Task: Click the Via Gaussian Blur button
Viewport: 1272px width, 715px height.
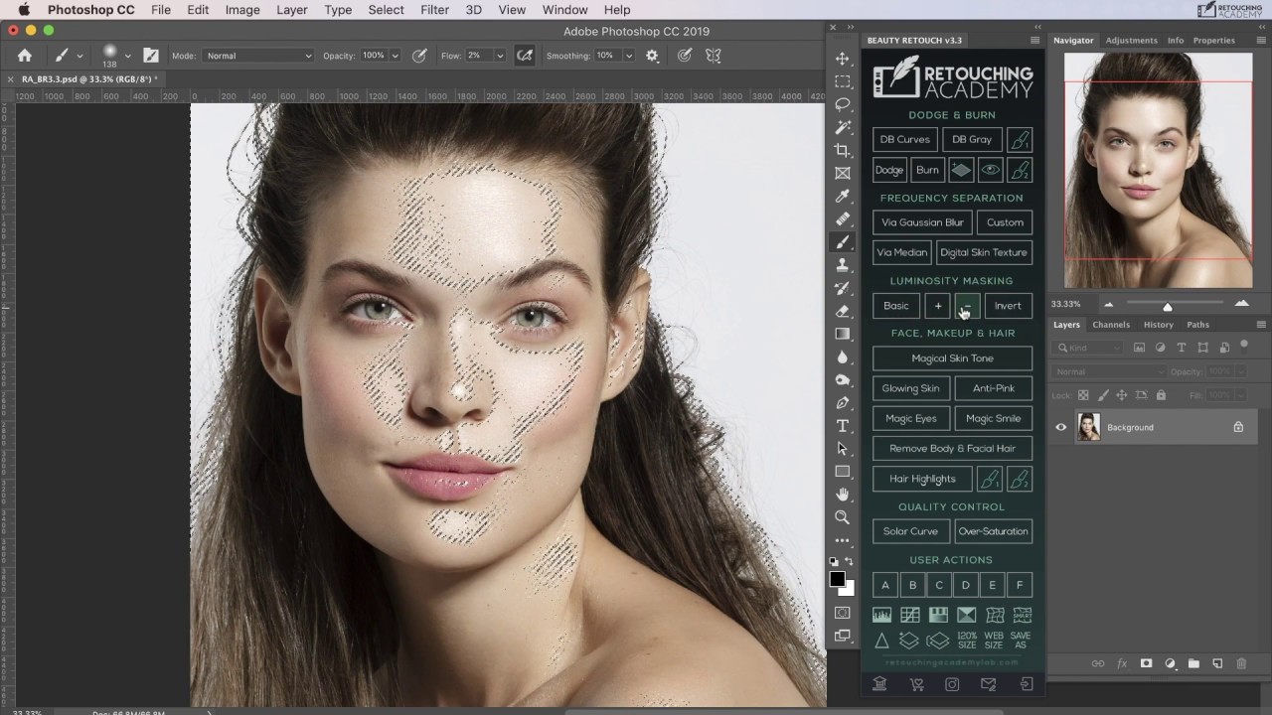Action: [921, 221]
